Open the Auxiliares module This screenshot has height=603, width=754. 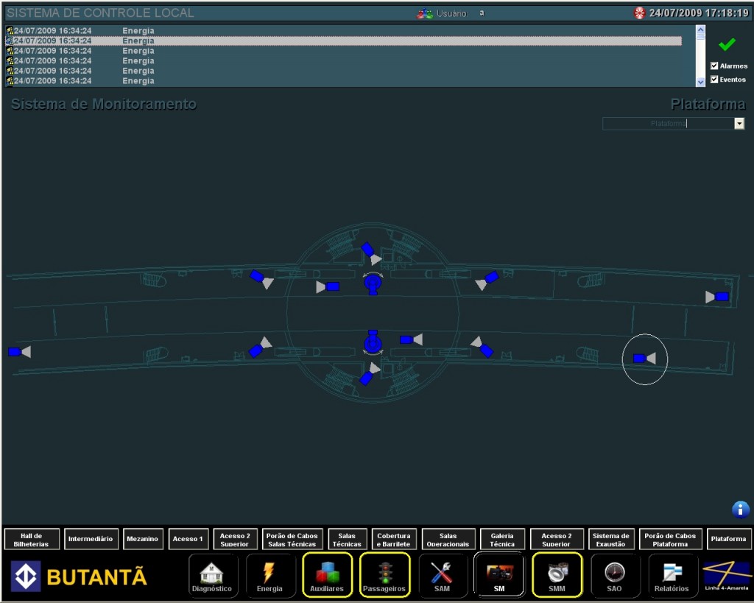[x=327, y=576]
